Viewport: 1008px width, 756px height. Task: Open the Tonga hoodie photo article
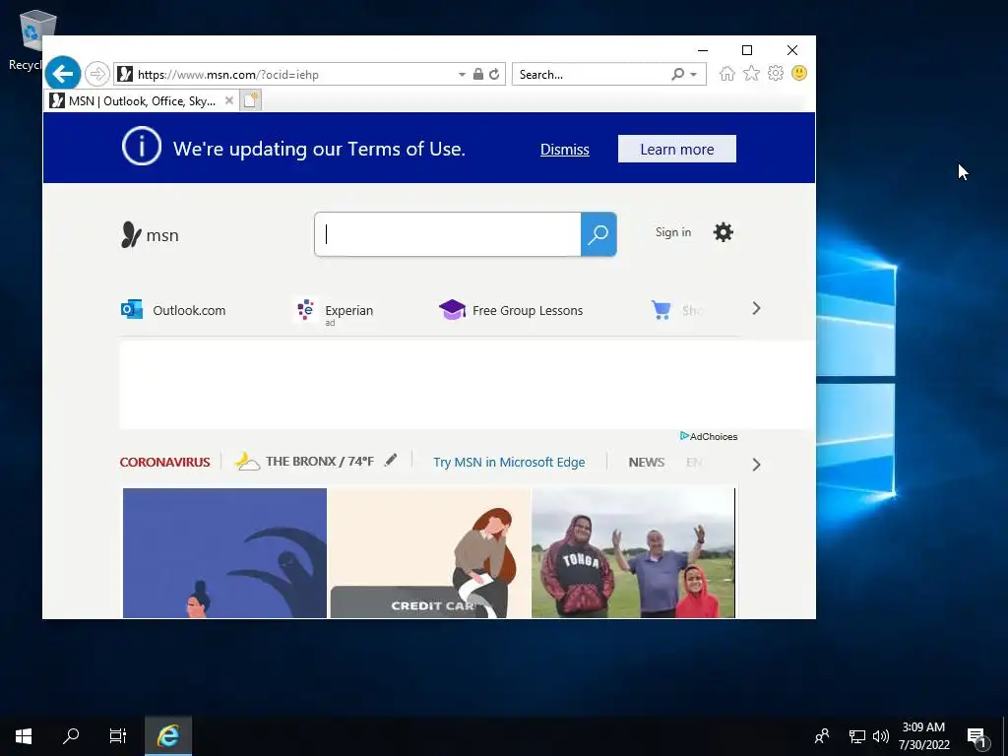(x=633, y=553)
